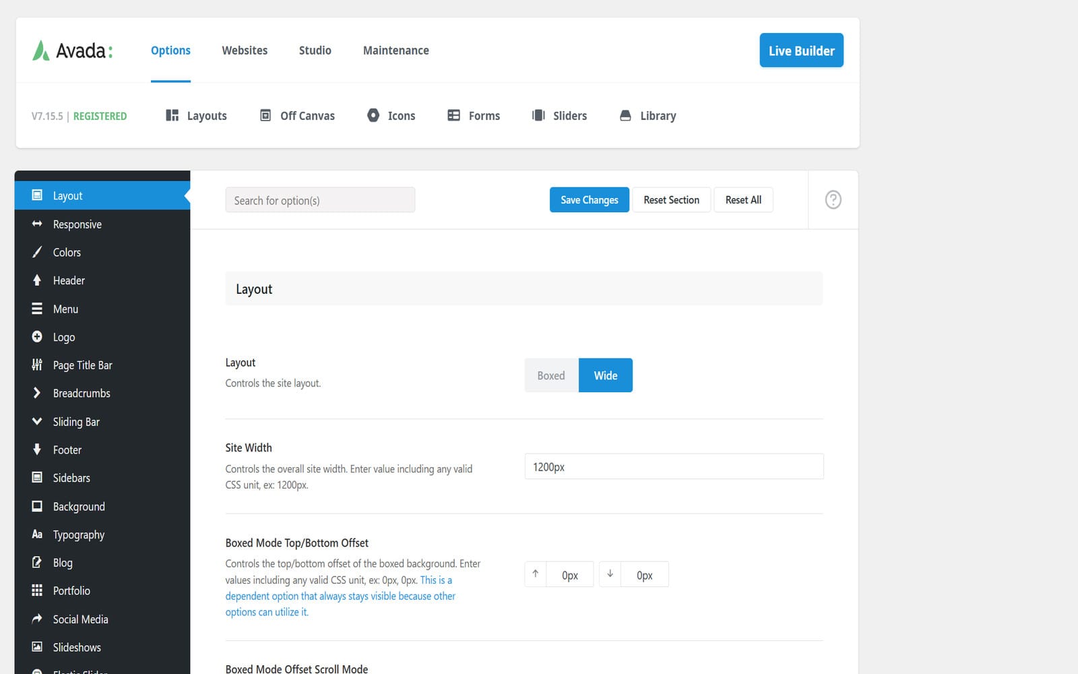Click the Library icon

tap(625, 115)
